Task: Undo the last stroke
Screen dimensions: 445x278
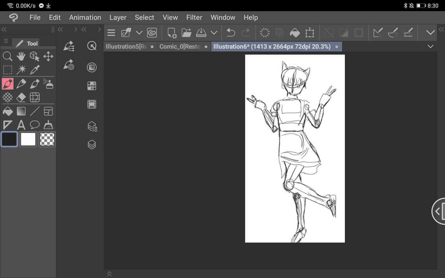Action: click(231, 33)
